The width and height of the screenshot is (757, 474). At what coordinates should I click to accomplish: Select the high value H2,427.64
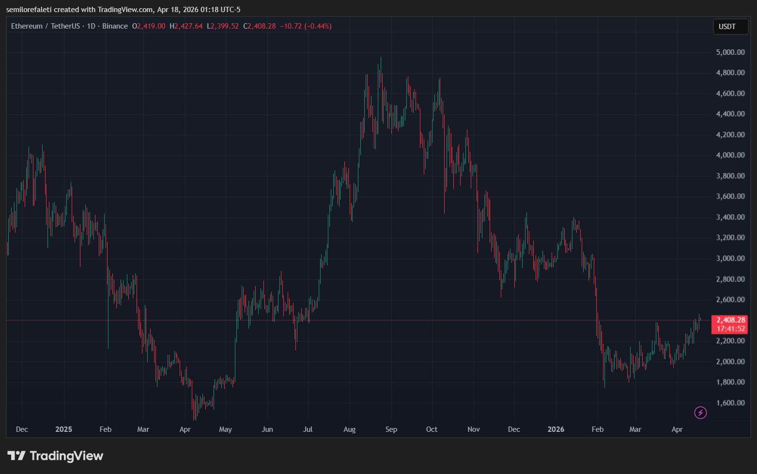(186, 26)
